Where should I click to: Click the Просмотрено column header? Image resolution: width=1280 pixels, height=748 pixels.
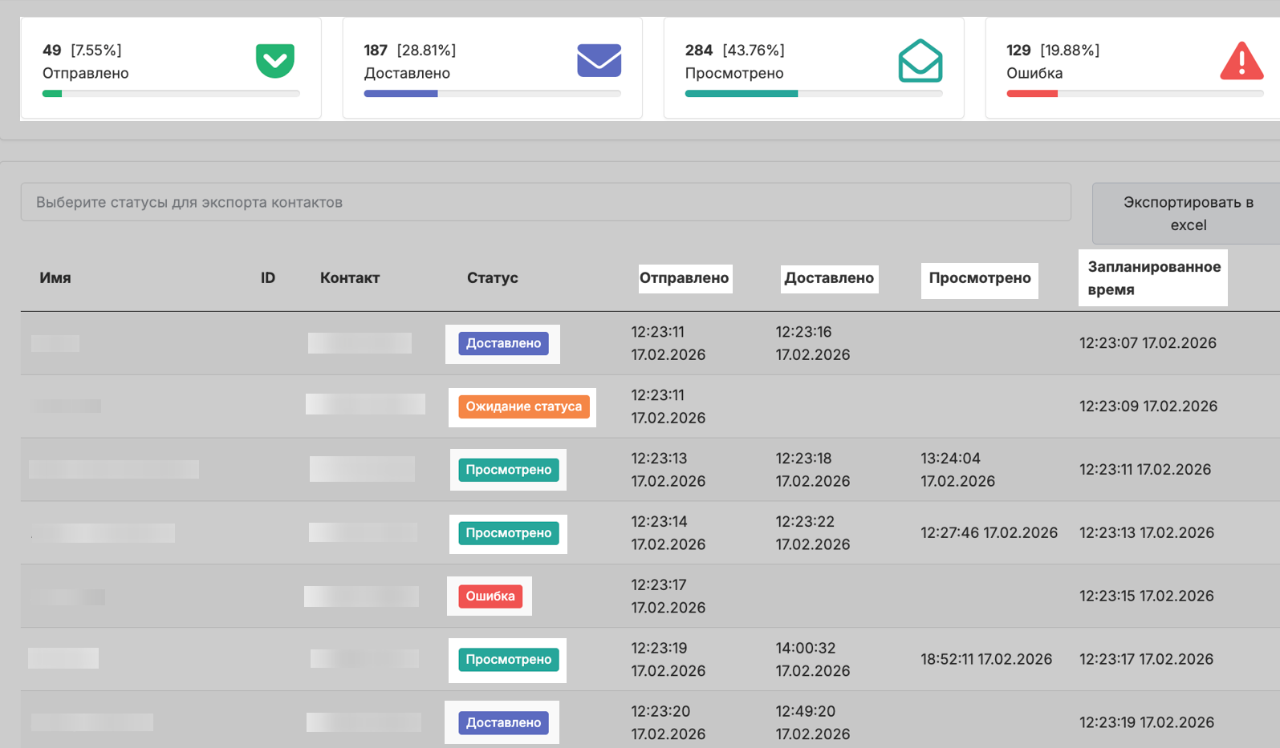(x=979, y=278)
